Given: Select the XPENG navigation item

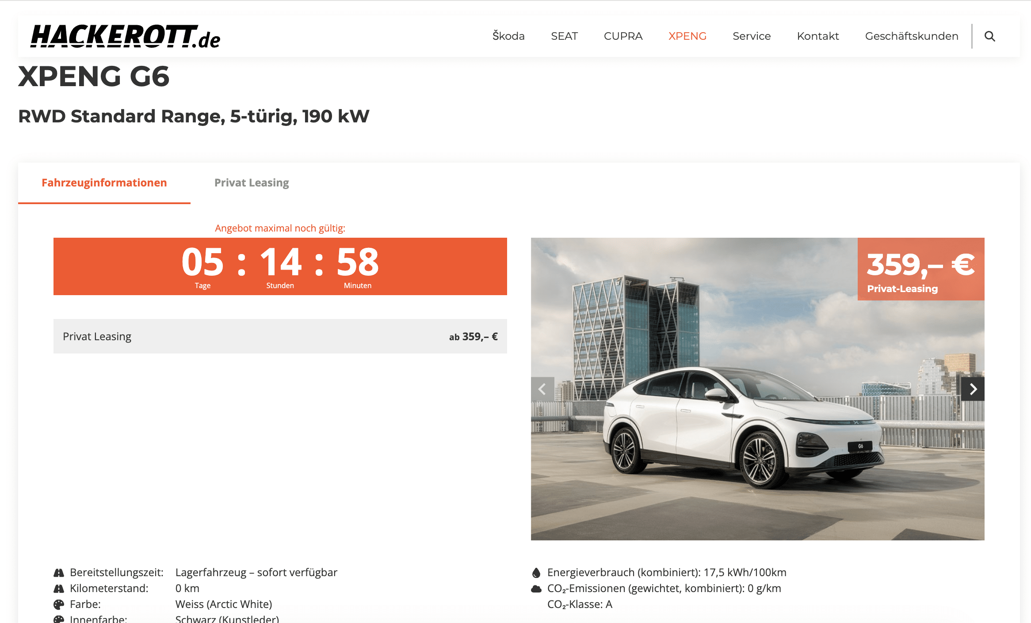Looking at the screenshot, I should pos(687,36).
